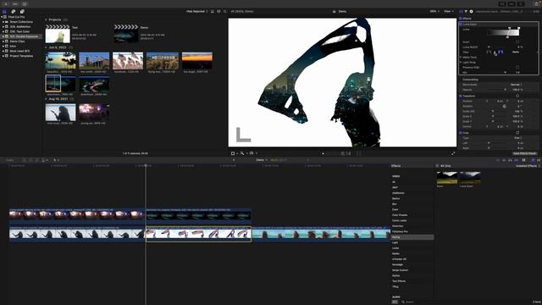Select the Demo Clips event

click(17, 42)
